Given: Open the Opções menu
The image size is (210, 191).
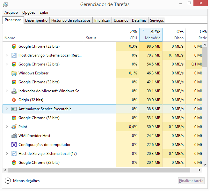Looking at the screenshot, I should [29, 12].
